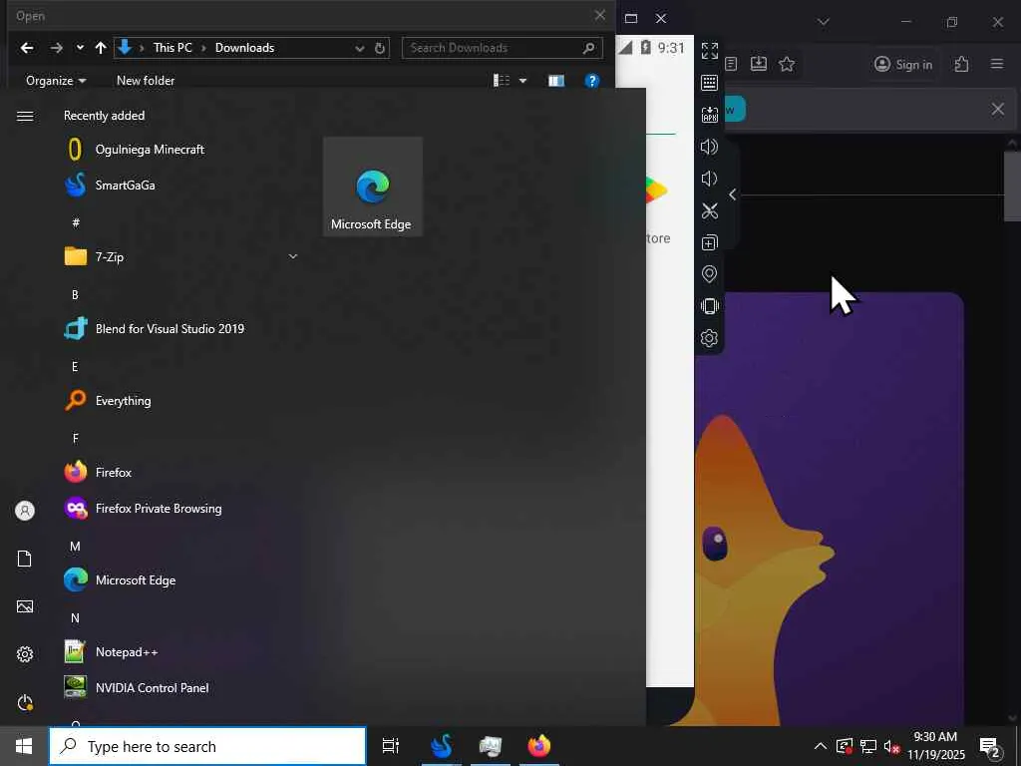Viewport: 1021px width, 766px height.
Task: Jump to apps via the # letter header
Action: (76, 222)
